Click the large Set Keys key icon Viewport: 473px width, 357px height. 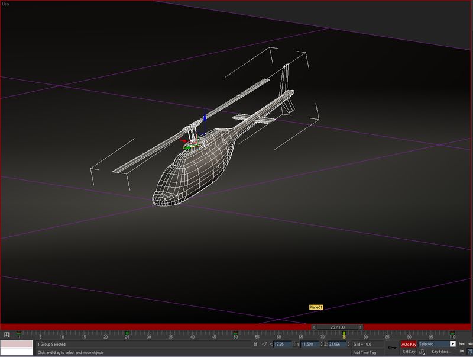click(x=393, y=348)
